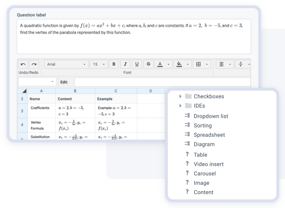
Task: Toggle bold formatting
Action: (114, 64)
